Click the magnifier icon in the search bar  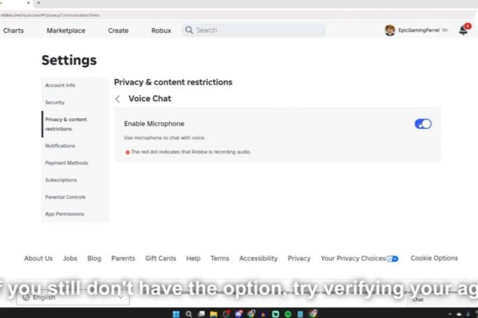pos(190,30)
